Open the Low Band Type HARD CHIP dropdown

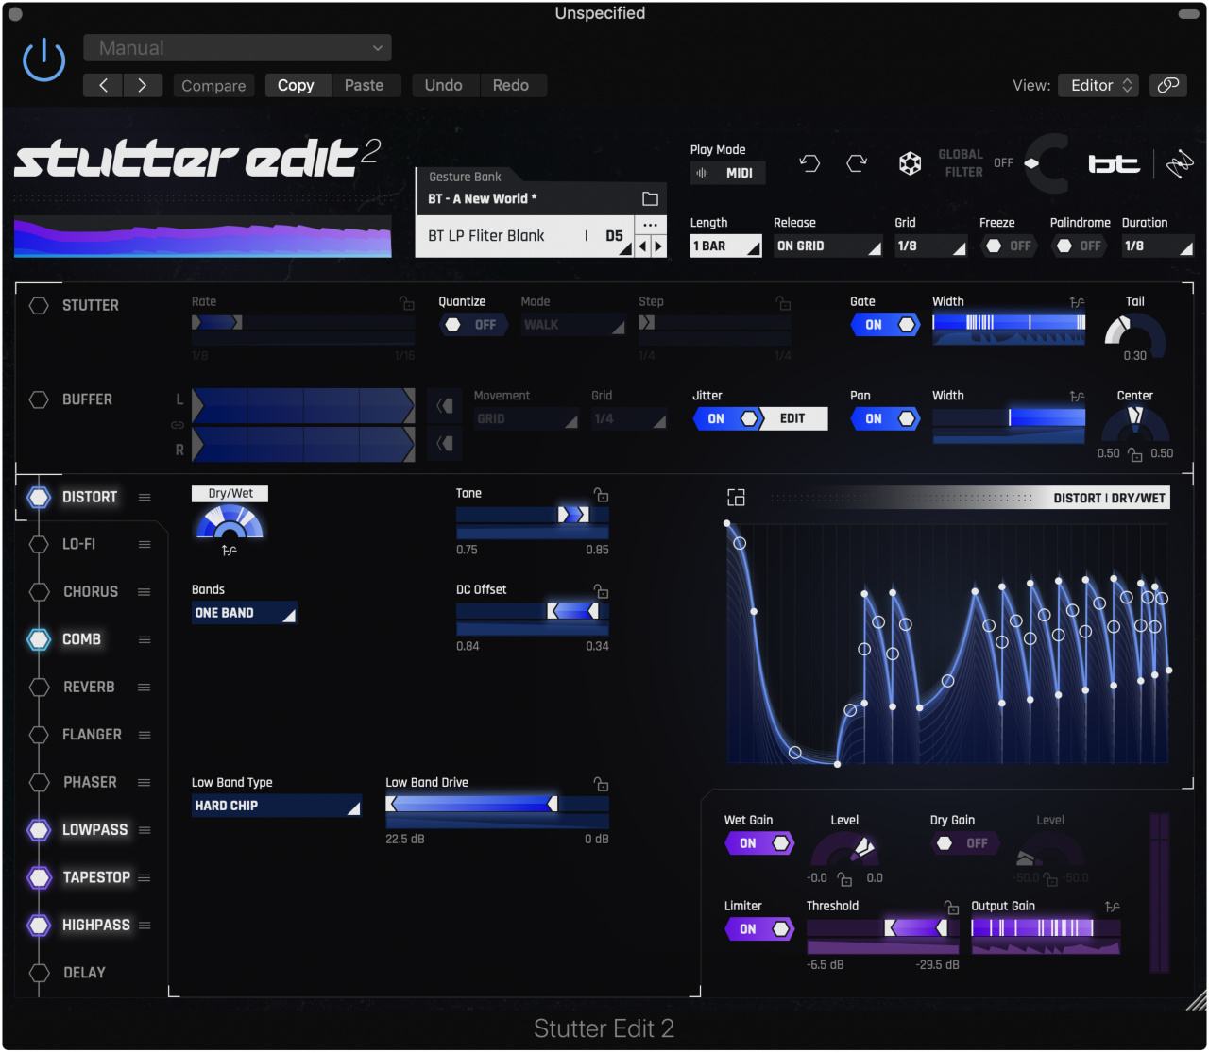[x=275, y=806]
